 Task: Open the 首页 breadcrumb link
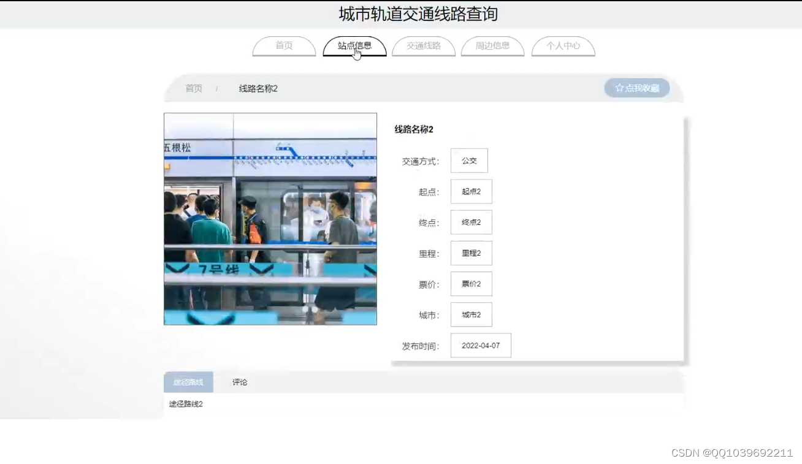pyautogui.click(x=194, y=88)
